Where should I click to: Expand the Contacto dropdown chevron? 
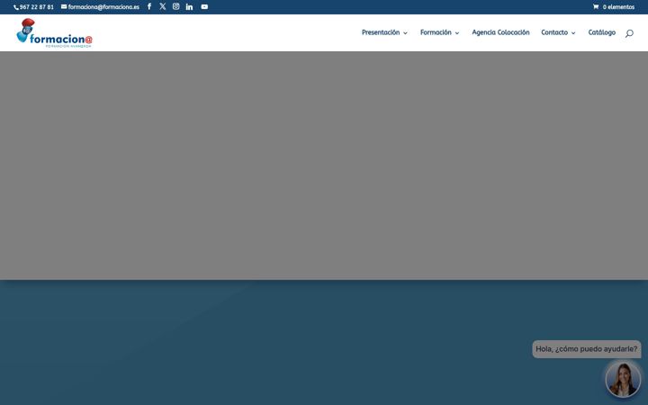tap(573, 33)
